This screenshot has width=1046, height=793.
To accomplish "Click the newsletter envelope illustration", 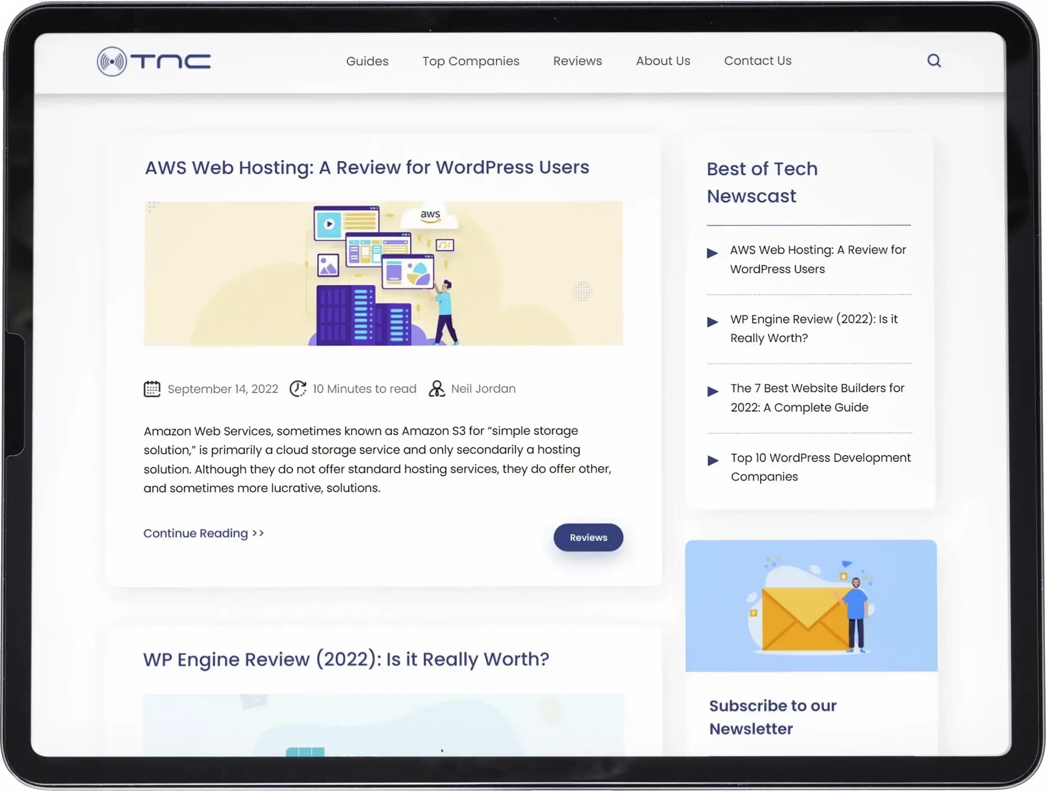I will click(811, 606).
